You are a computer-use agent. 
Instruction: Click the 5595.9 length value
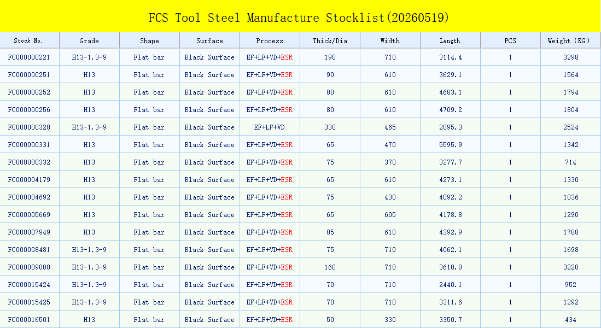pyautogui.click(x=451, y=145)
